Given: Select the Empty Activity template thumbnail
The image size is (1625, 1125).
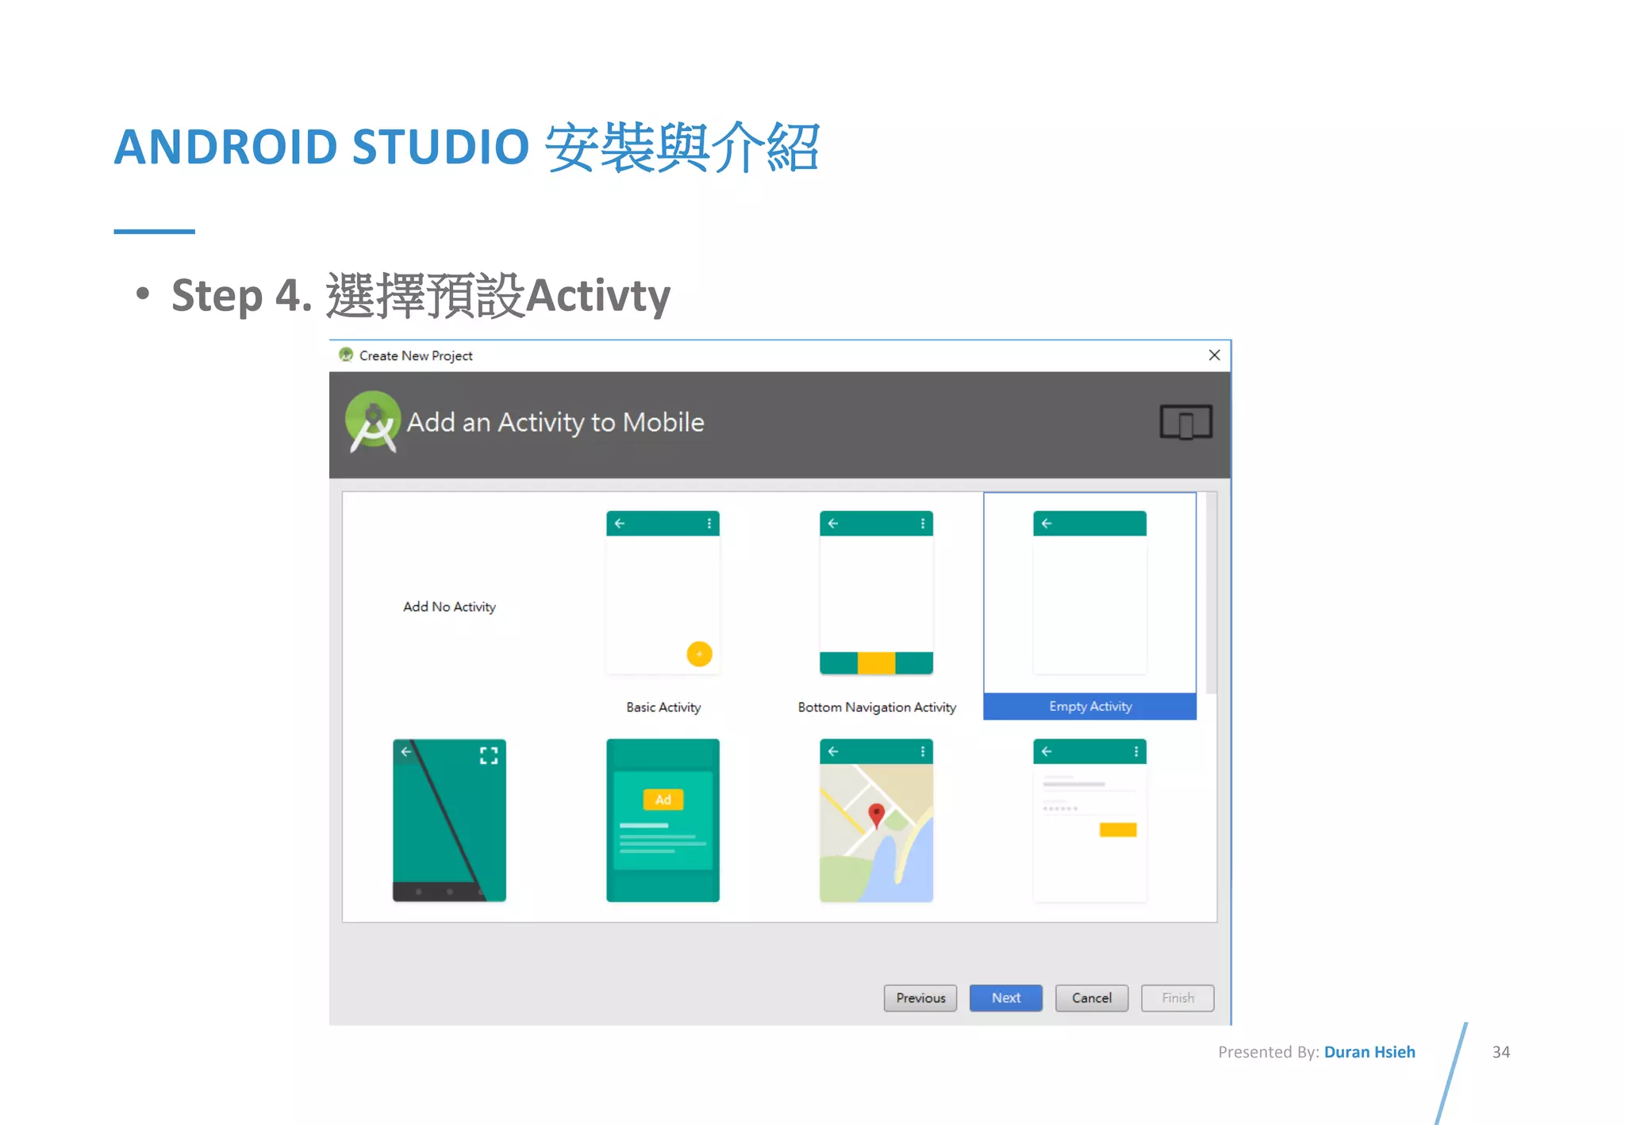Looking at the screenshot, I should coord(1089,593).
